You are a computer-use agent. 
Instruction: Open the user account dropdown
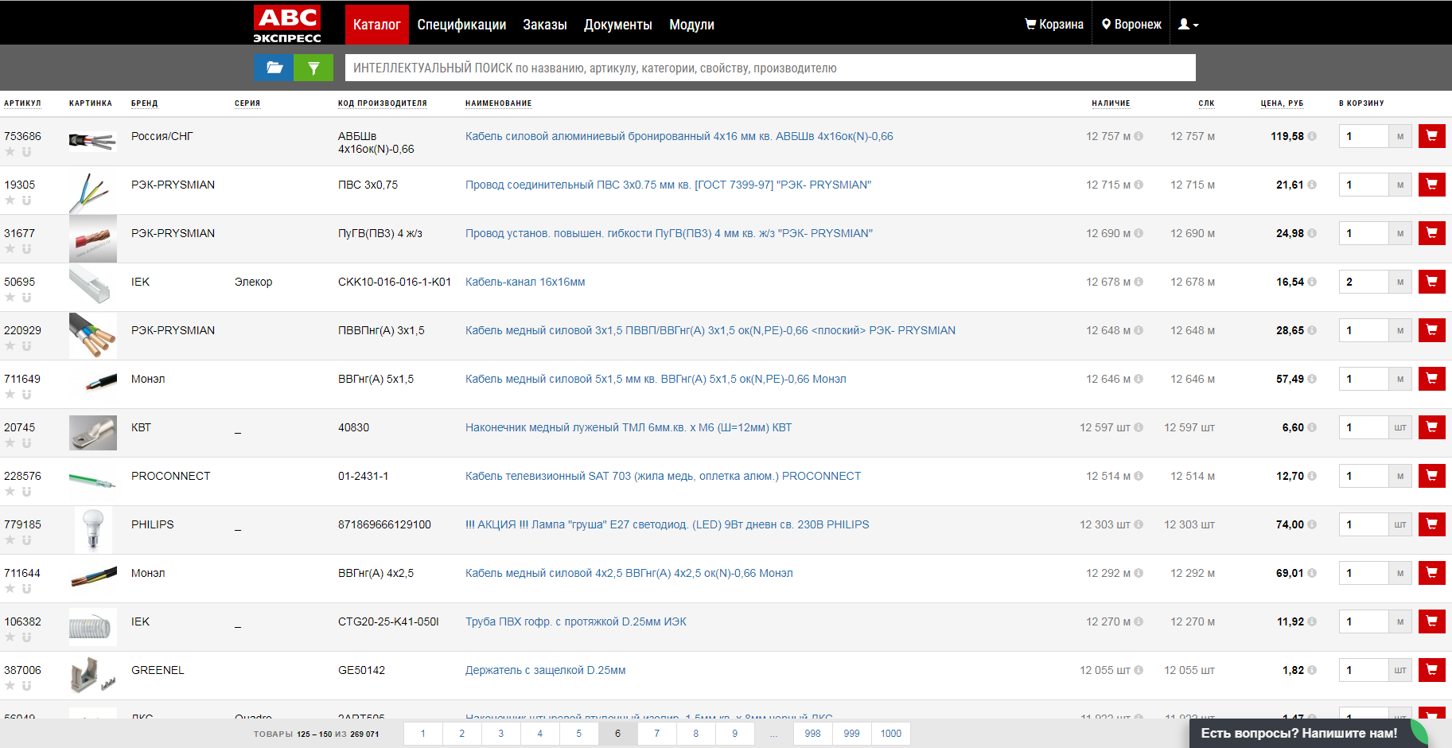1188,24
